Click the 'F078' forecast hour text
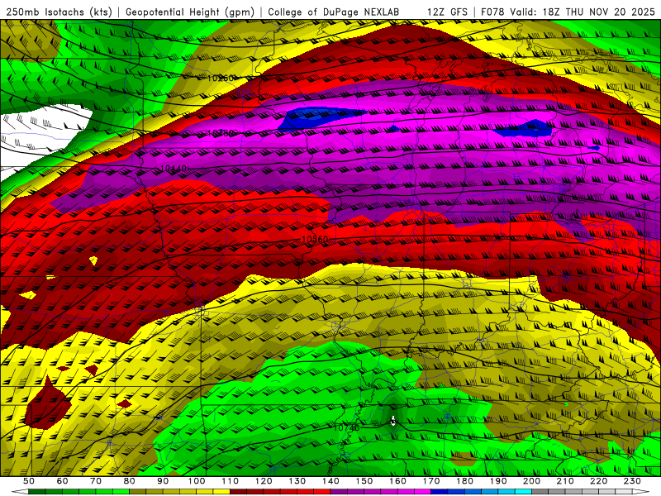The height and width of the screenshot is (496, 661). [492, 12]
